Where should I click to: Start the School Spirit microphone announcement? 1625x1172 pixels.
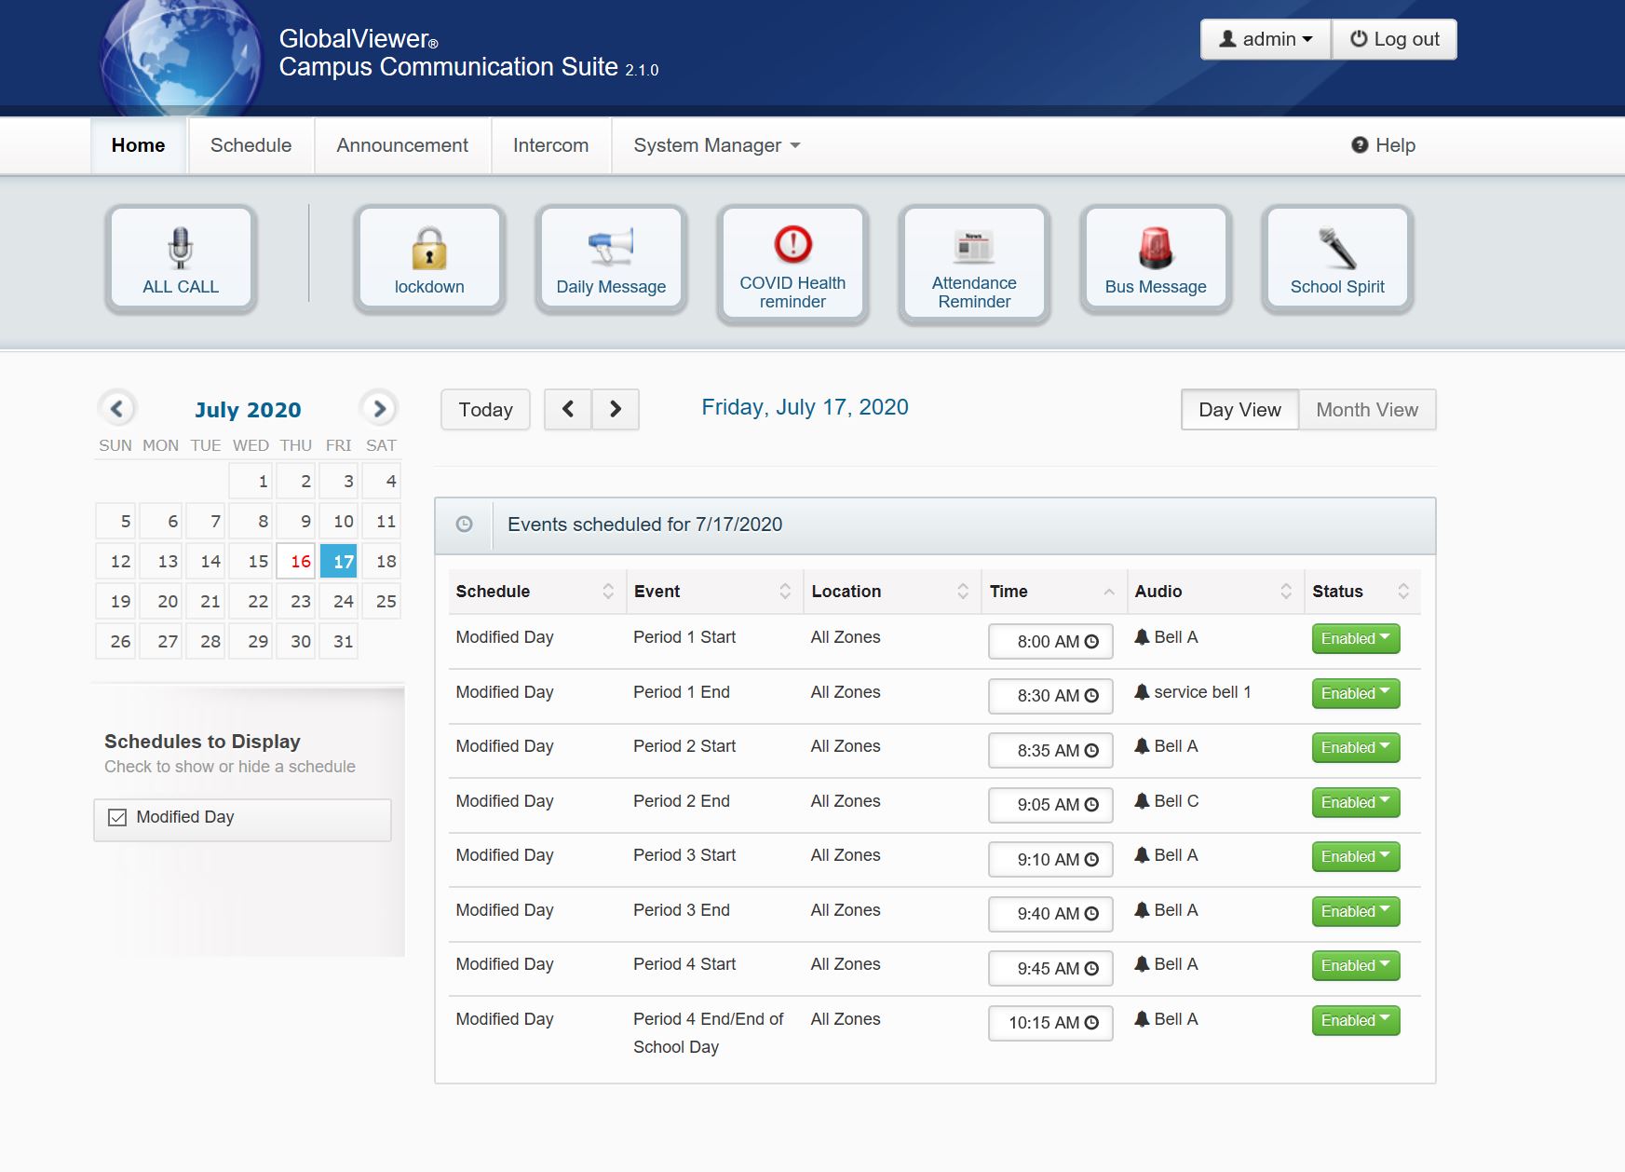(1337, 258)
